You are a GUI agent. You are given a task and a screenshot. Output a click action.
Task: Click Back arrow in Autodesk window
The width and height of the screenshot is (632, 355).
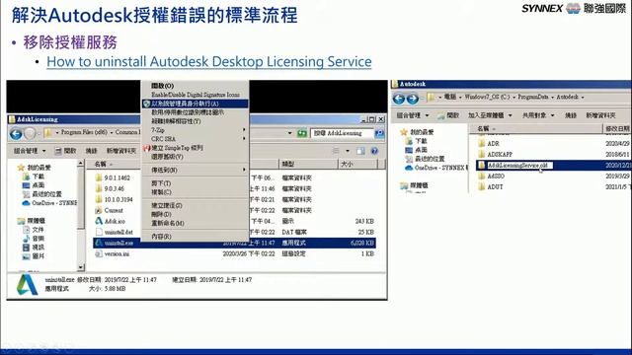click(399, 99)
